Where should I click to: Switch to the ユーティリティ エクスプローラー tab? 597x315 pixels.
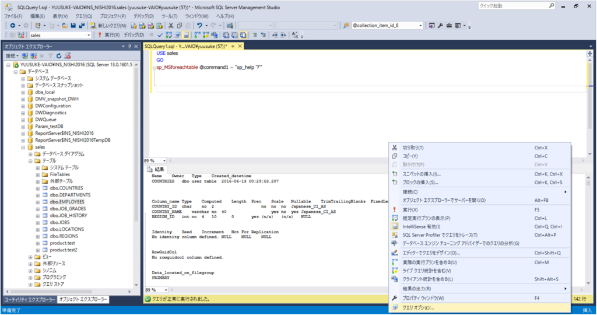click(30, 300)
